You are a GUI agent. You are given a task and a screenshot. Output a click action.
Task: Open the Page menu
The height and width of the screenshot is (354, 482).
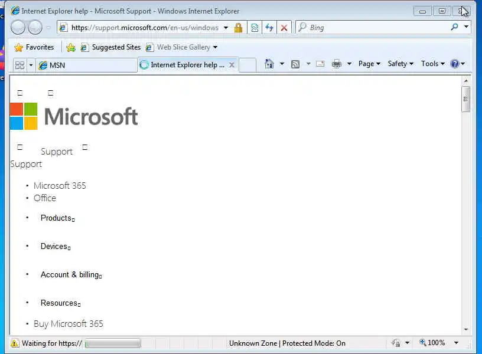[x=370, y=64]
